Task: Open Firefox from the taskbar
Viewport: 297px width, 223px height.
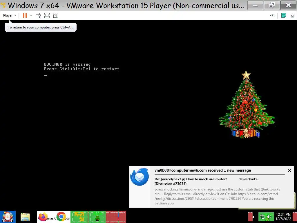Action: coord(43,217)
